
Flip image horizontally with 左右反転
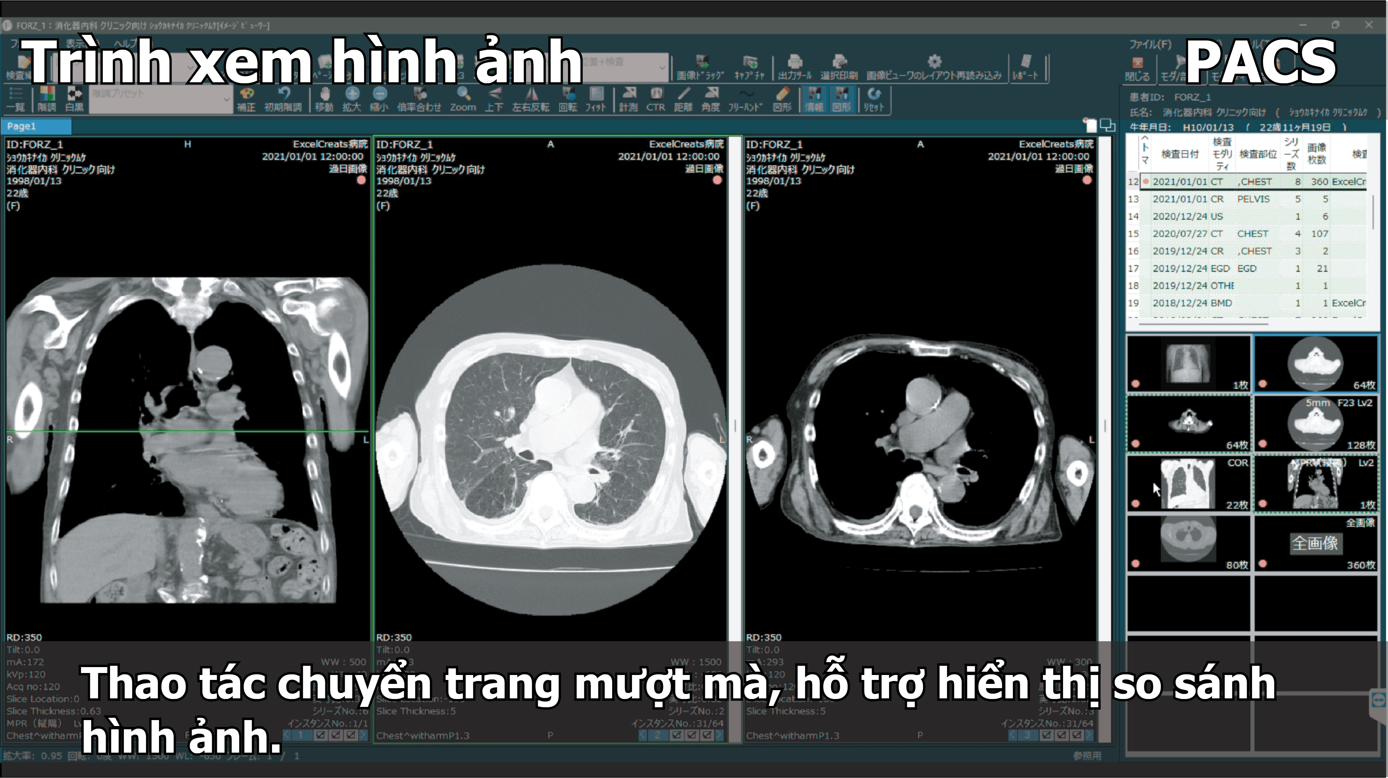(531, 99)
